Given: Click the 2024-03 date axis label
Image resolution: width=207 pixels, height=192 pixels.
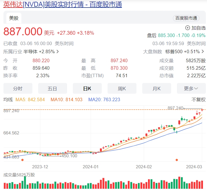Looking at the screenshot, I should 194,167.
